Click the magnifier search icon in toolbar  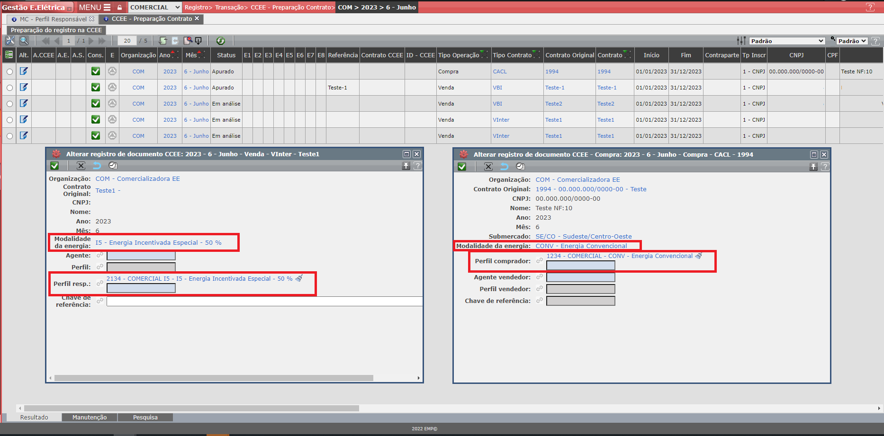point(24,41)
